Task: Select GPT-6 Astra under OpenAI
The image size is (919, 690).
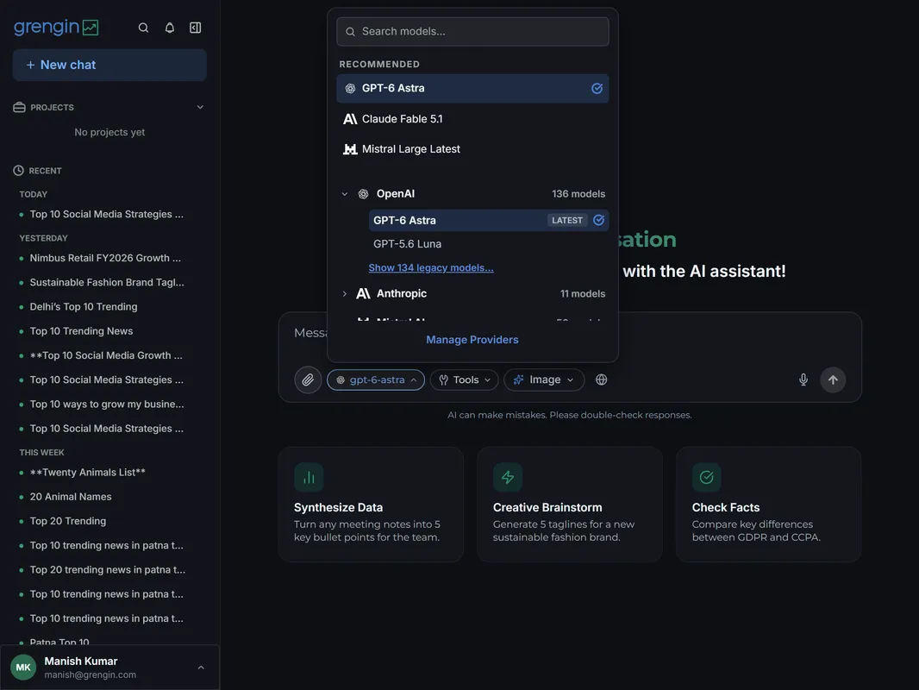Action: [x=489, y=221]
